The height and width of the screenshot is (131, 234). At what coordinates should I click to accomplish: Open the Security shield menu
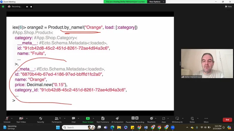click(x=41, y=120)
